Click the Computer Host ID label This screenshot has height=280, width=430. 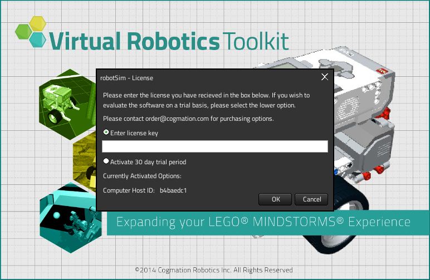click(x=129, y=190)
